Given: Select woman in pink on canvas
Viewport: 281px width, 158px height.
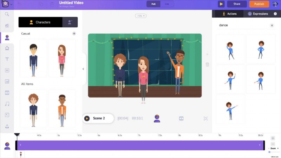Looking at the screenshot, I should pos(143,80).
